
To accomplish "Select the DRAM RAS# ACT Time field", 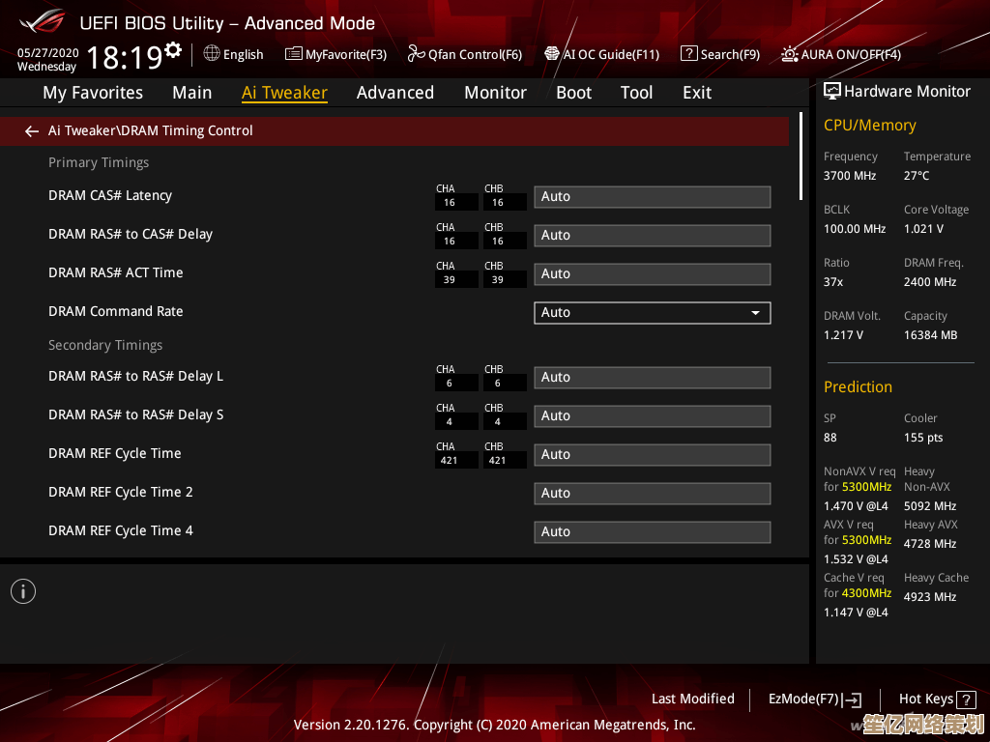I will (x=652, y=274).
